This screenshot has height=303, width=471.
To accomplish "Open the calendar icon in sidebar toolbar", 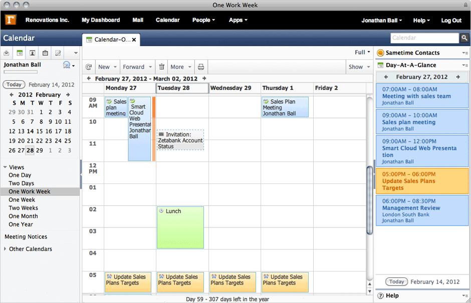I will pos(20,53).
